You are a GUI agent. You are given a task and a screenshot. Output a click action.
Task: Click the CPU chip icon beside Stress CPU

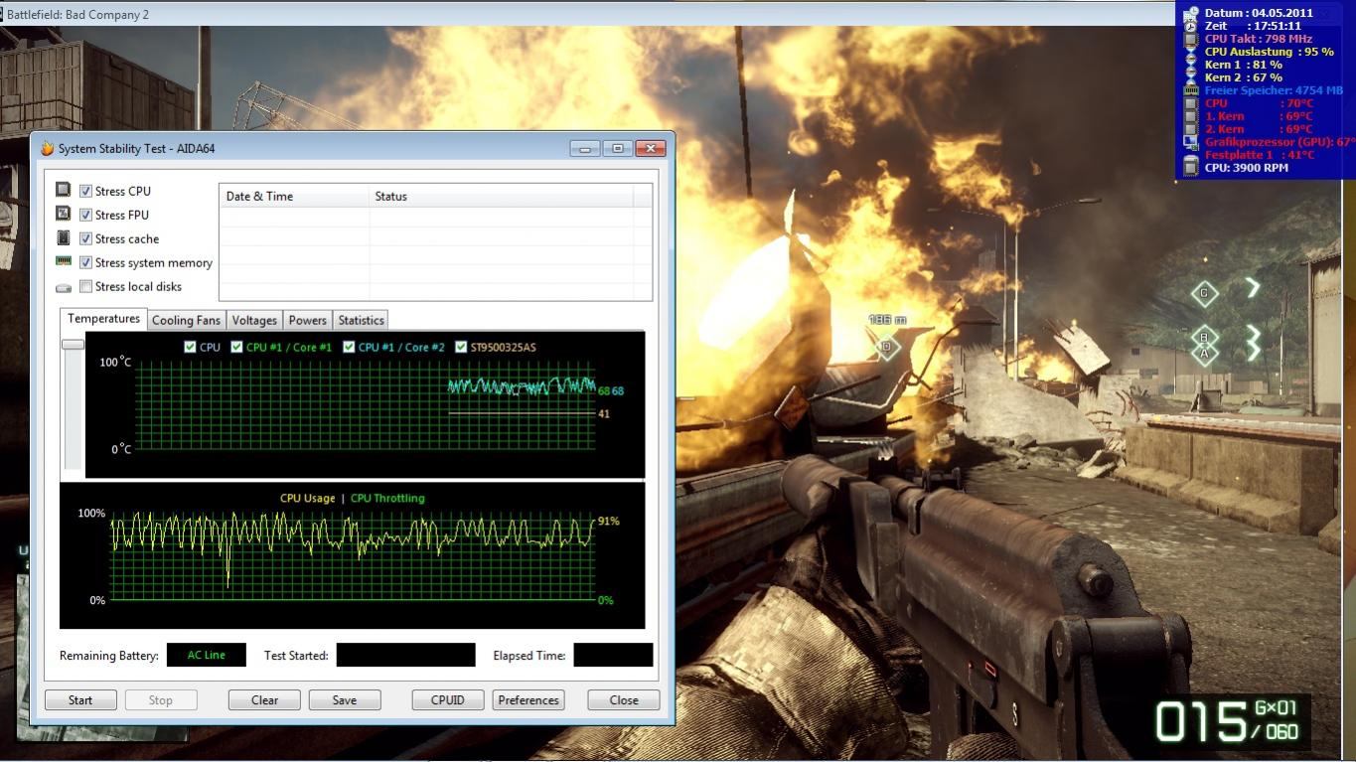point(64,190)
